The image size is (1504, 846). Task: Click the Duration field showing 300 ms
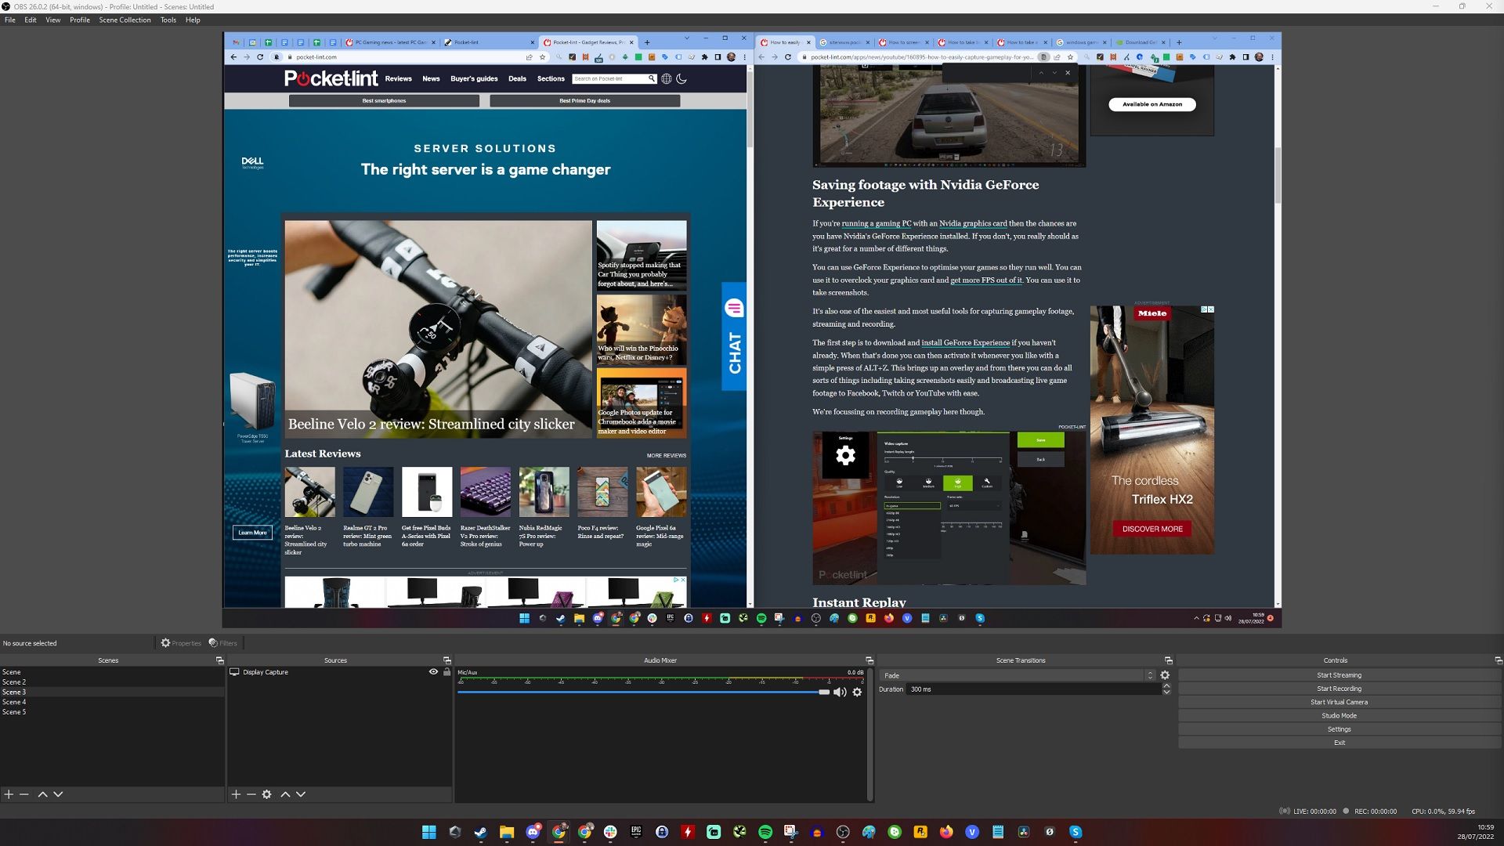[1034, 689]
